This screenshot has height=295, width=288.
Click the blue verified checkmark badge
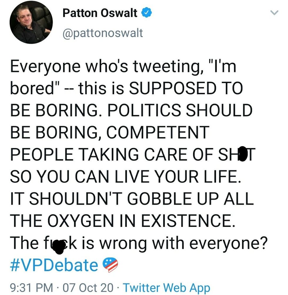tap(147, 13)
